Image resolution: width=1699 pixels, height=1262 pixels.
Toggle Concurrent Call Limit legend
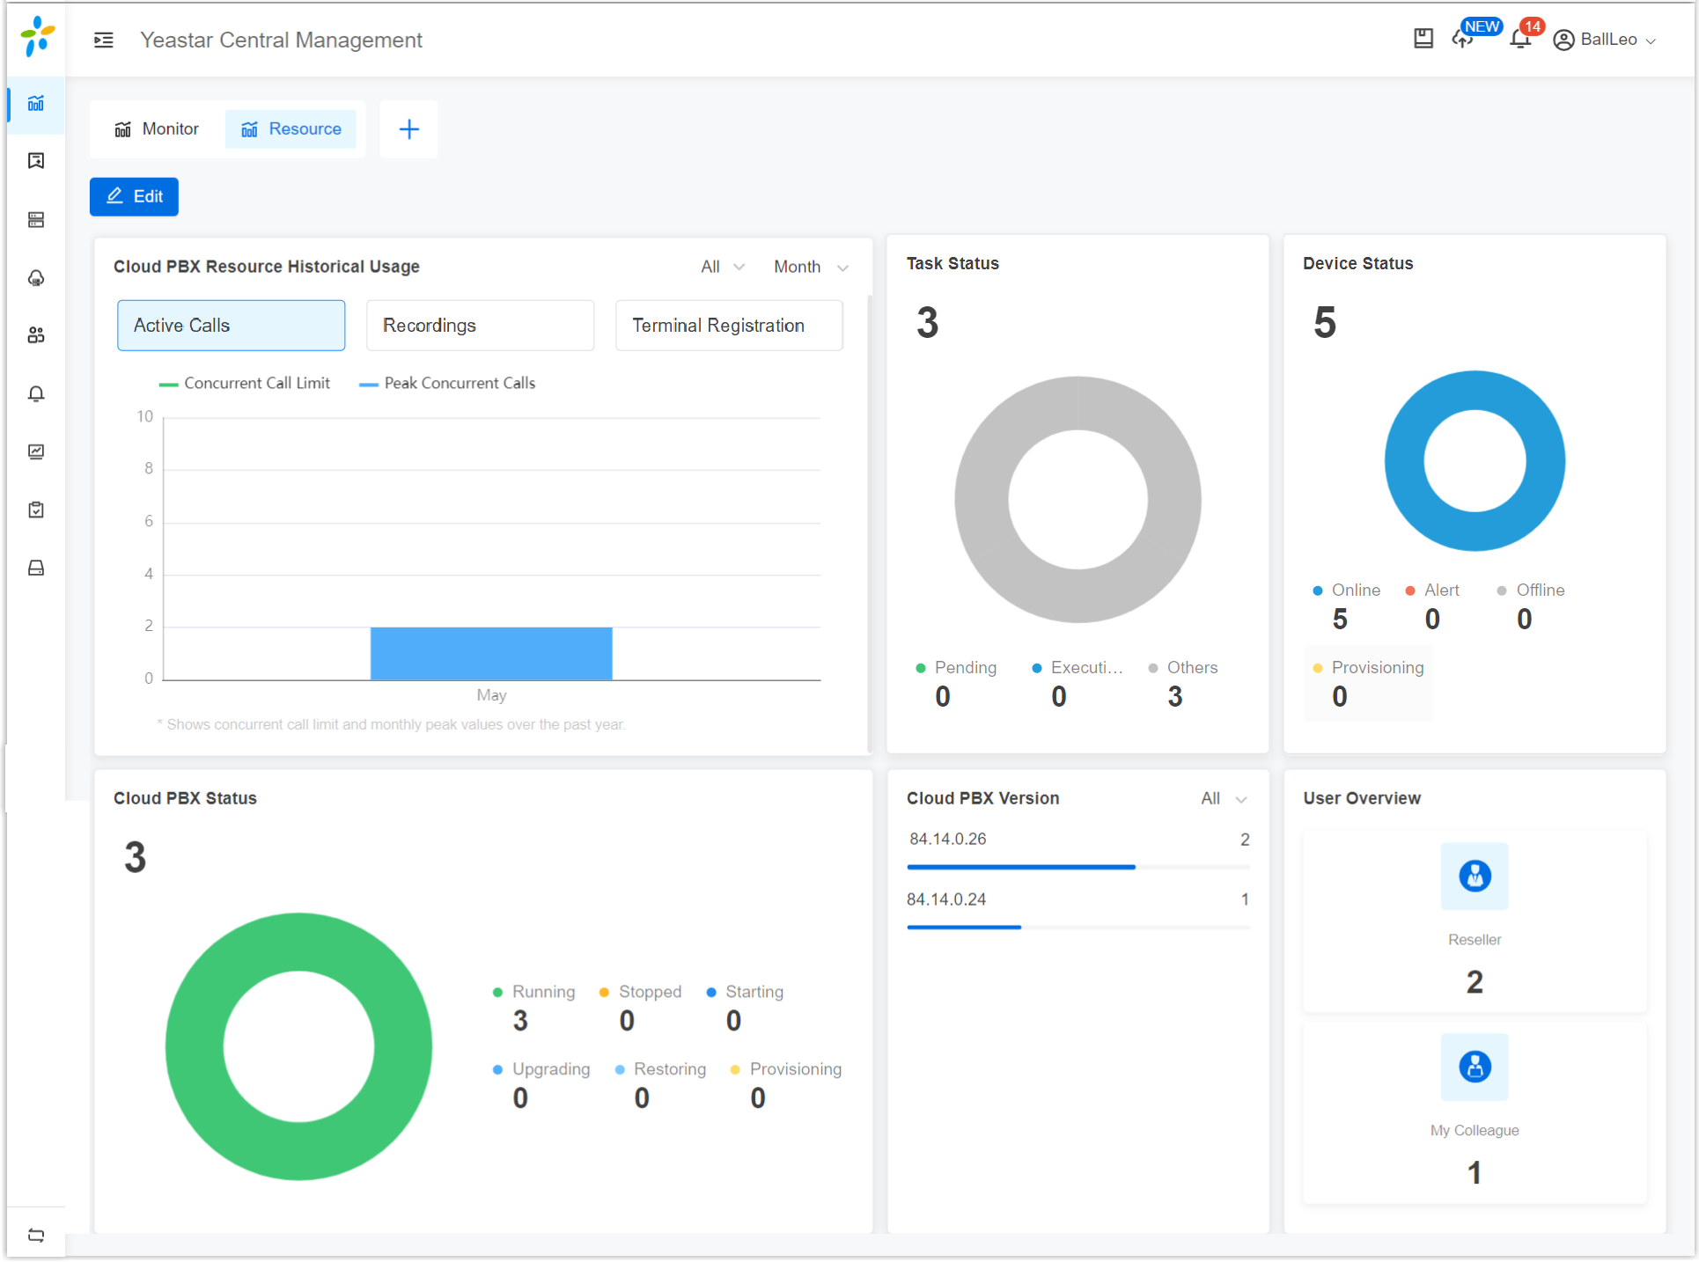tap(245, 383)
